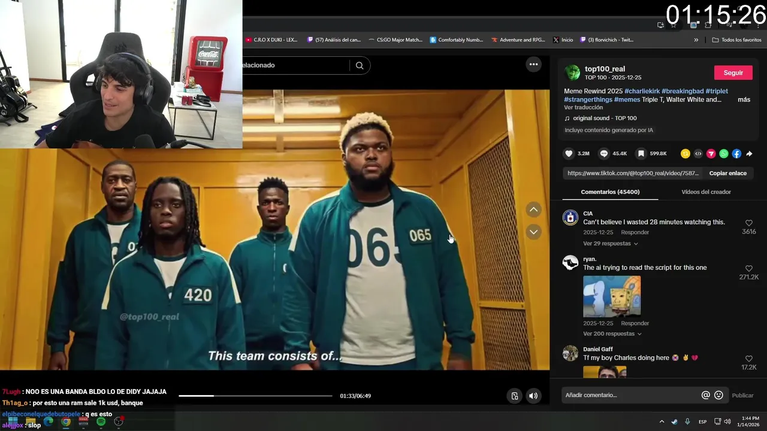Open Daniel Gaff's profile avatar
This screenshot has width=767, height=431.
pyautogui.click(x=570, y=353)
